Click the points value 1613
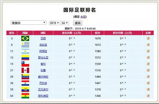 [98, 45]
